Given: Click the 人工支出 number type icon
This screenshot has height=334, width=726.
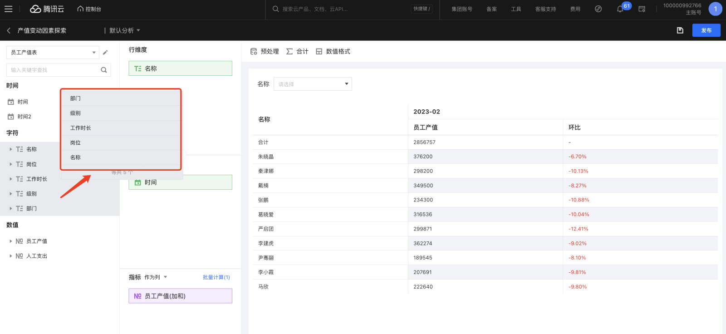Looking at the screenshot, I should pyautogui.click(x=19, y=256).
